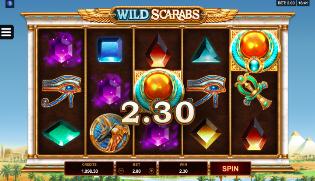Select the green ankh symbol

(x=254, y=91)
